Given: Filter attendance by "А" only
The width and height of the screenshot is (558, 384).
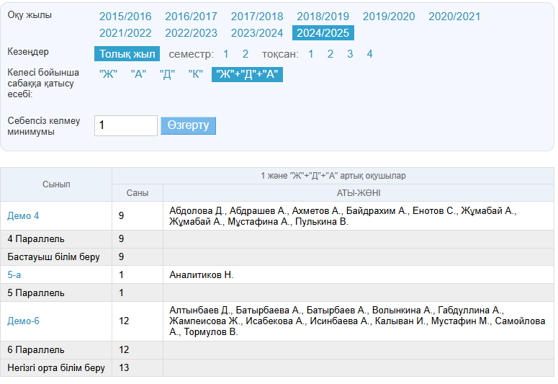Looking at the screenshot, I should coord(138,74).
